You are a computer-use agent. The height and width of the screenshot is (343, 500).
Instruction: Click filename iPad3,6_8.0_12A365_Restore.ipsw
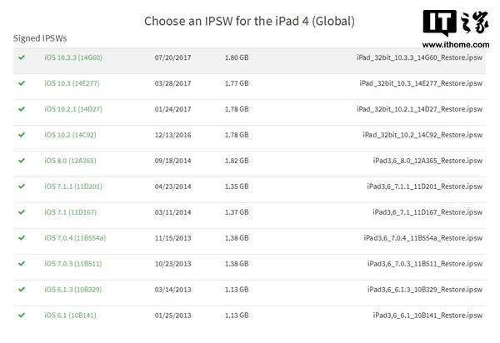pos(427,161)
